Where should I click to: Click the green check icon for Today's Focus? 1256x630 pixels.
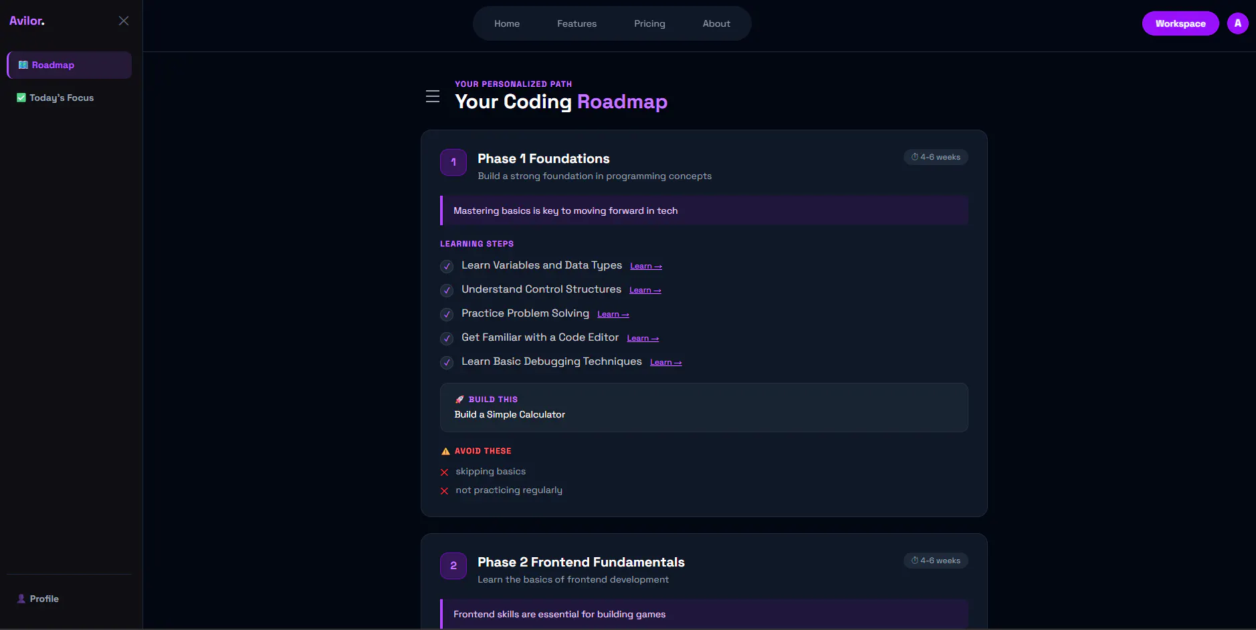(21, 98)
